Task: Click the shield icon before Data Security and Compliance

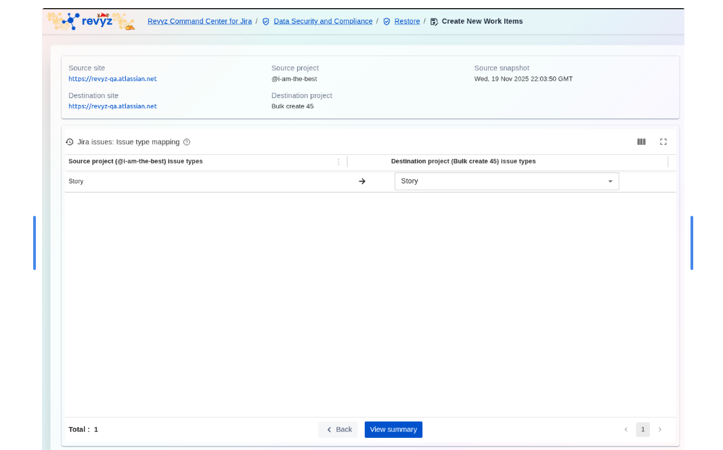Action: click(x=266, y=22)
